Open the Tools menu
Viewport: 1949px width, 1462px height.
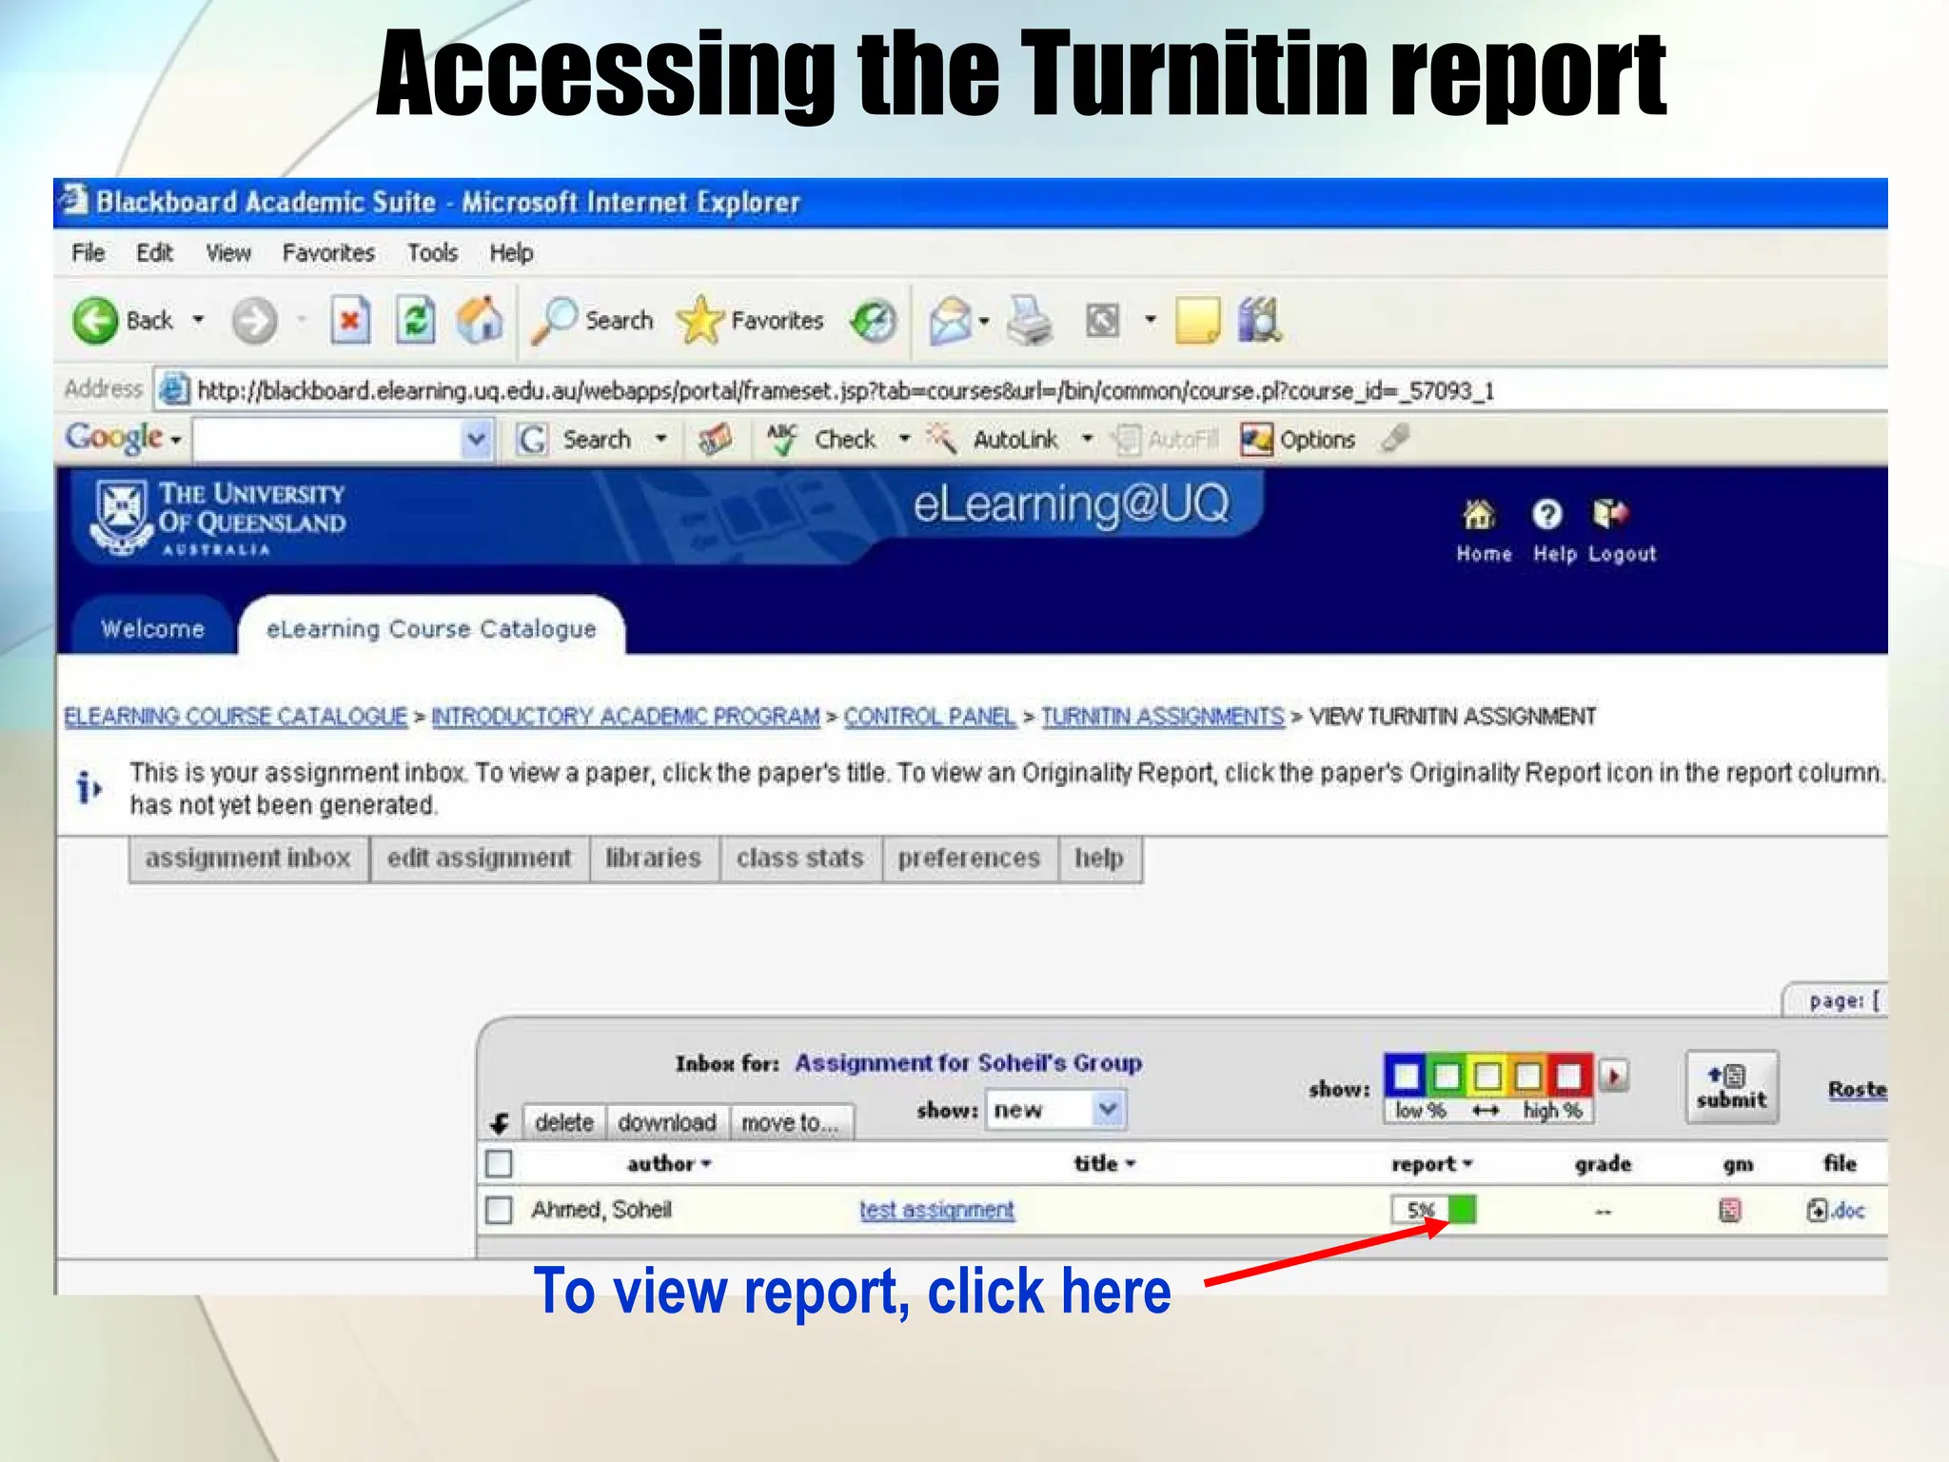tap(432, 253)
